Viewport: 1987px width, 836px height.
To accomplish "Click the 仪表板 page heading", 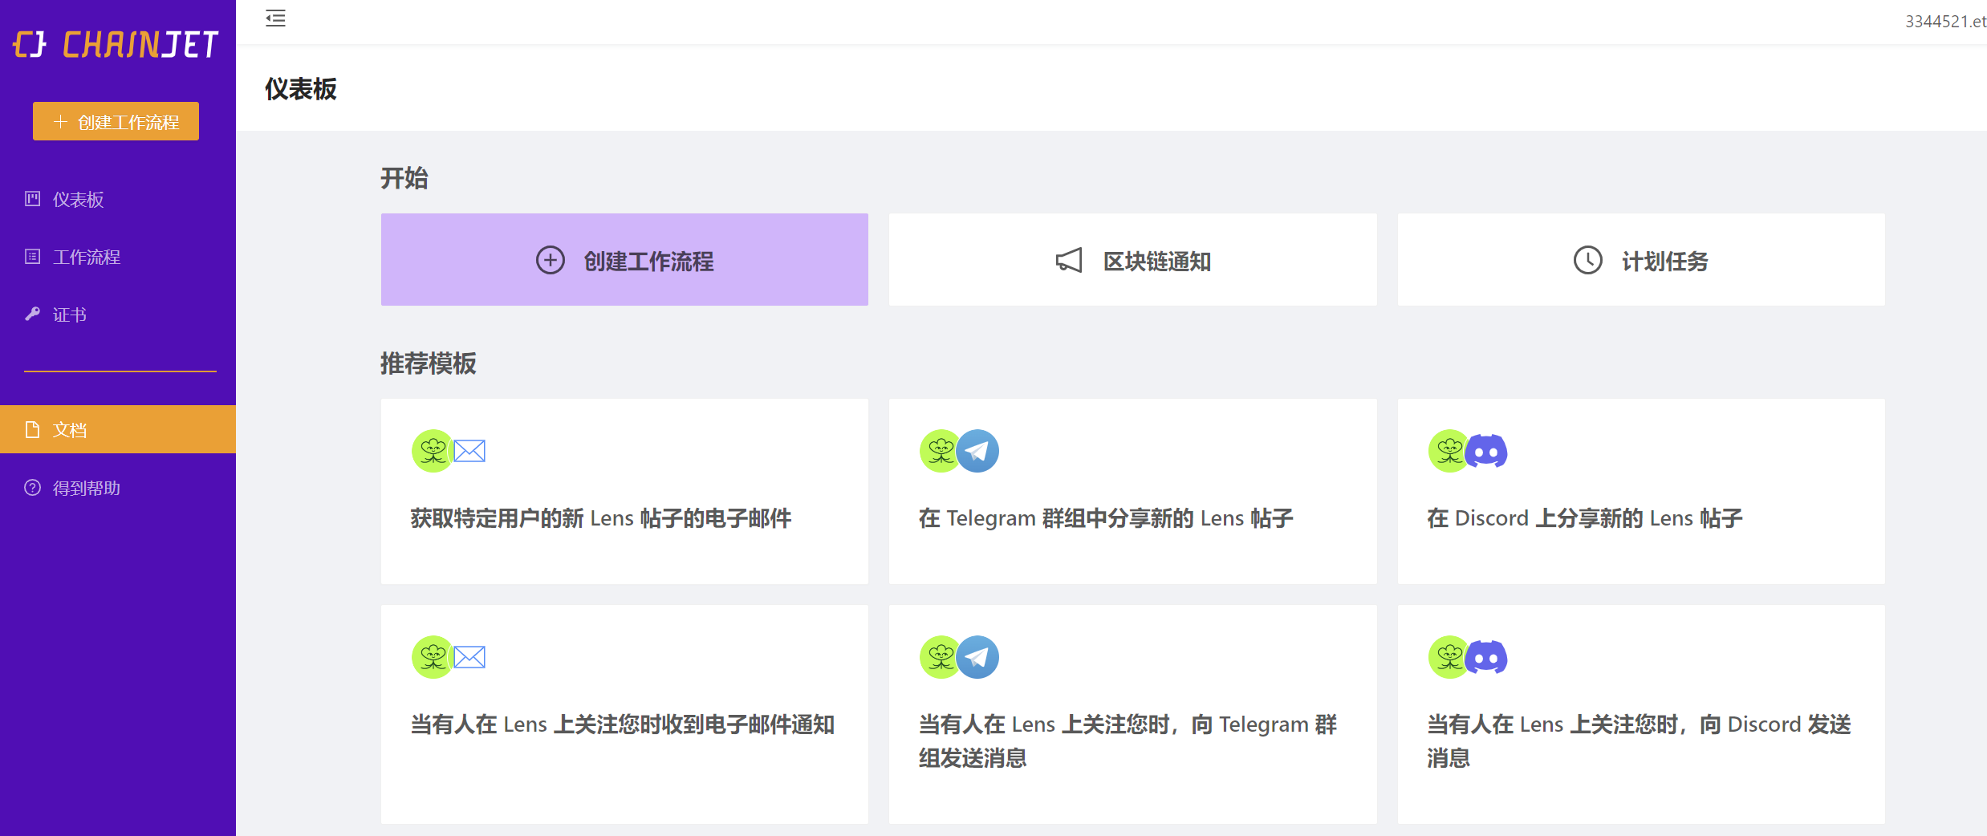I will click(301, 89).
